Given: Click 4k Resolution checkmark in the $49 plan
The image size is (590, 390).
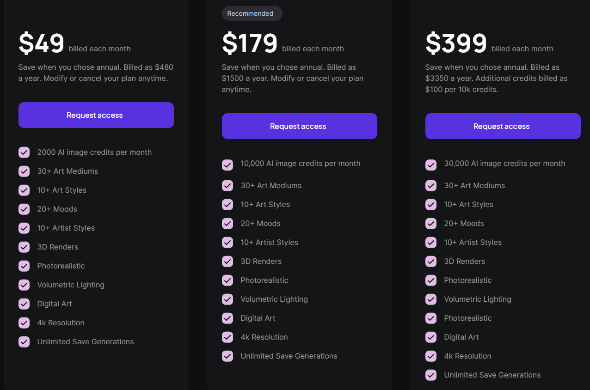Looking at the screenshot, I should click(x=24, y=323).
